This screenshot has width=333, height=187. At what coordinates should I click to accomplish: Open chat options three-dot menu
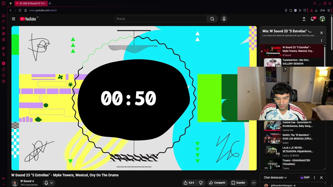(314, 178)
